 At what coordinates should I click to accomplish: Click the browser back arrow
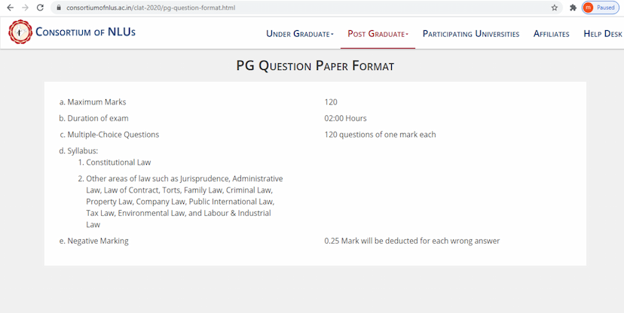(10, 8)
